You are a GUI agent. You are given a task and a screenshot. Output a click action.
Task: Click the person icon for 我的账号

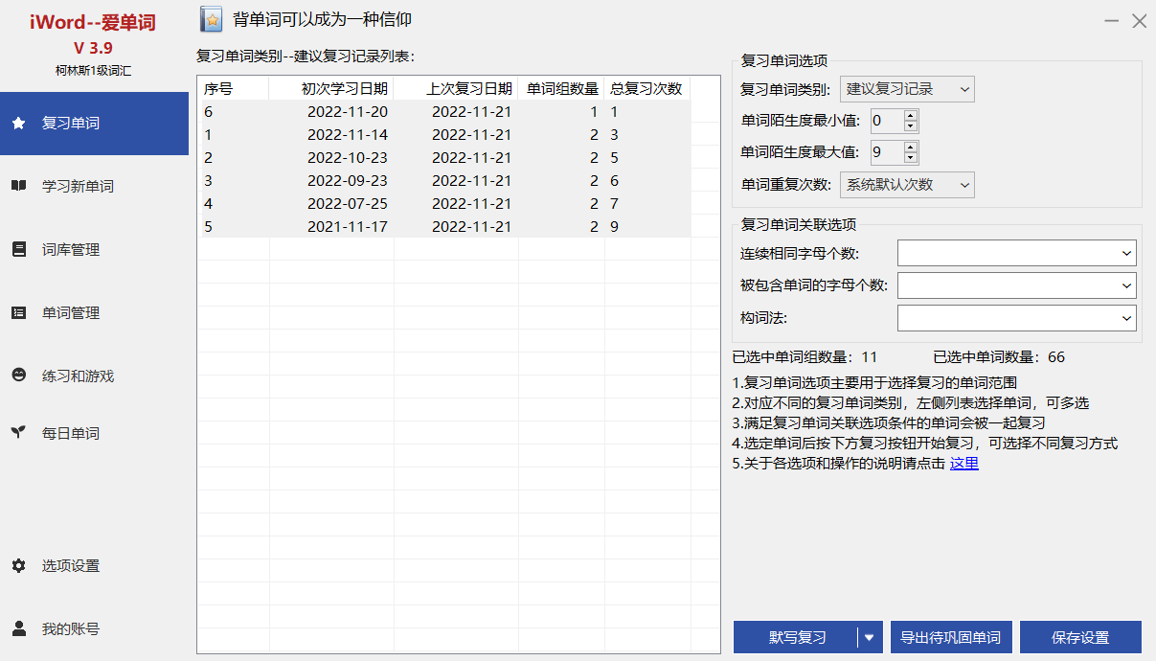(x=18, y=628)
